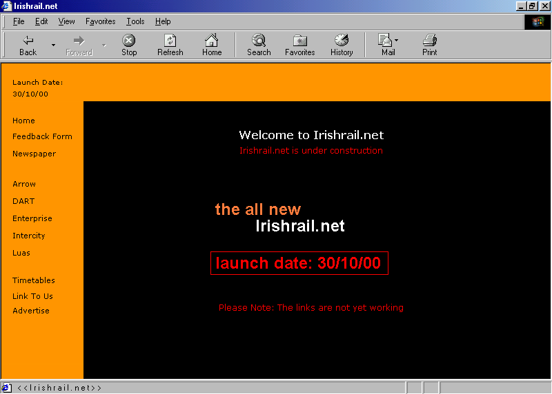This screenshot has height=394, width=552.
Task: Open the Mail dropdown arrow
Action: click(397, 40)
